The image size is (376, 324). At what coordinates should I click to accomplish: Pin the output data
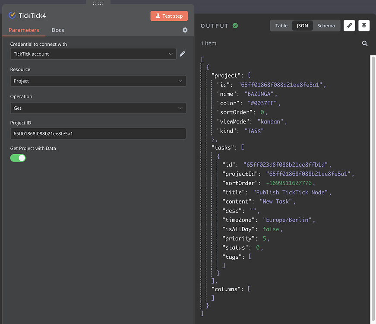pos(364,25)
